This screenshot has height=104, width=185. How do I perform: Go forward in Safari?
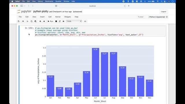tap(33, 6)
